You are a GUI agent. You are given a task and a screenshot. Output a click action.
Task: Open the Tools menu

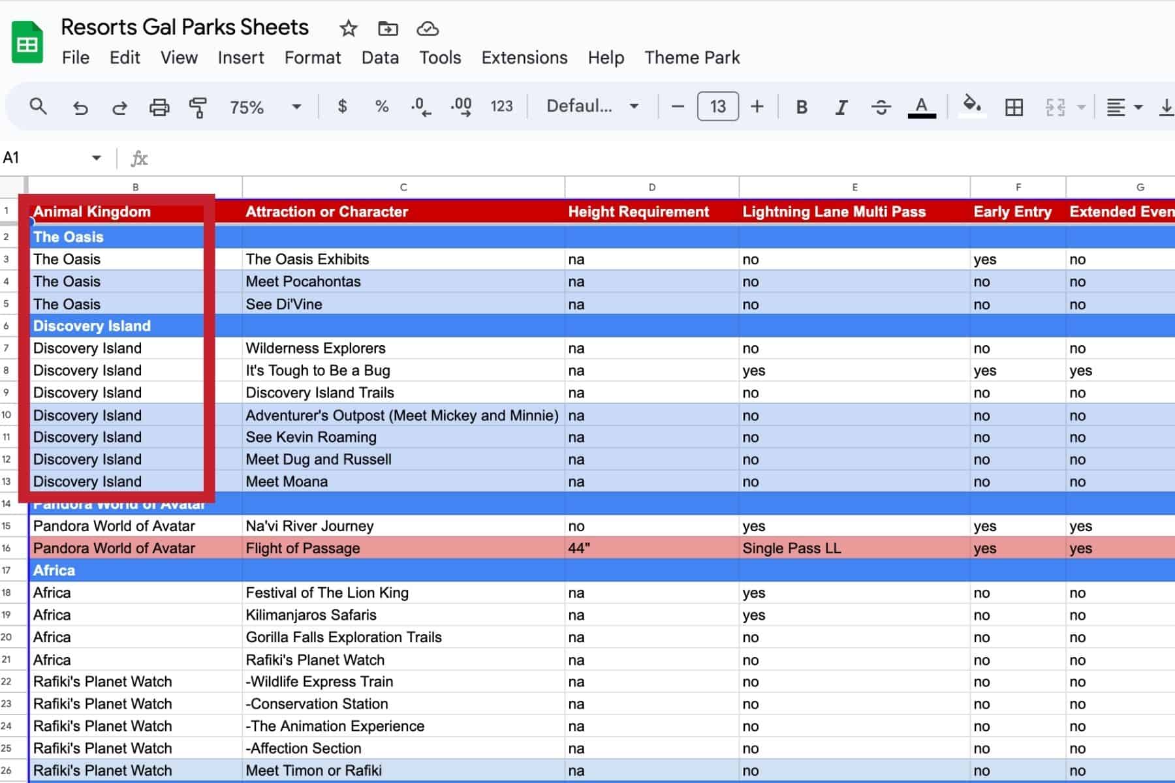pyautogui.click(x=440, y=57)
